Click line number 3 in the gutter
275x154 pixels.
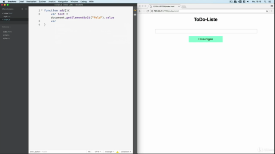point(39,21)
